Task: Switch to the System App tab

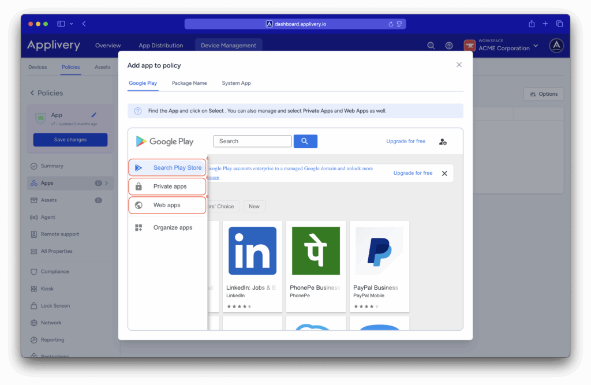Action: coord(236,83)
